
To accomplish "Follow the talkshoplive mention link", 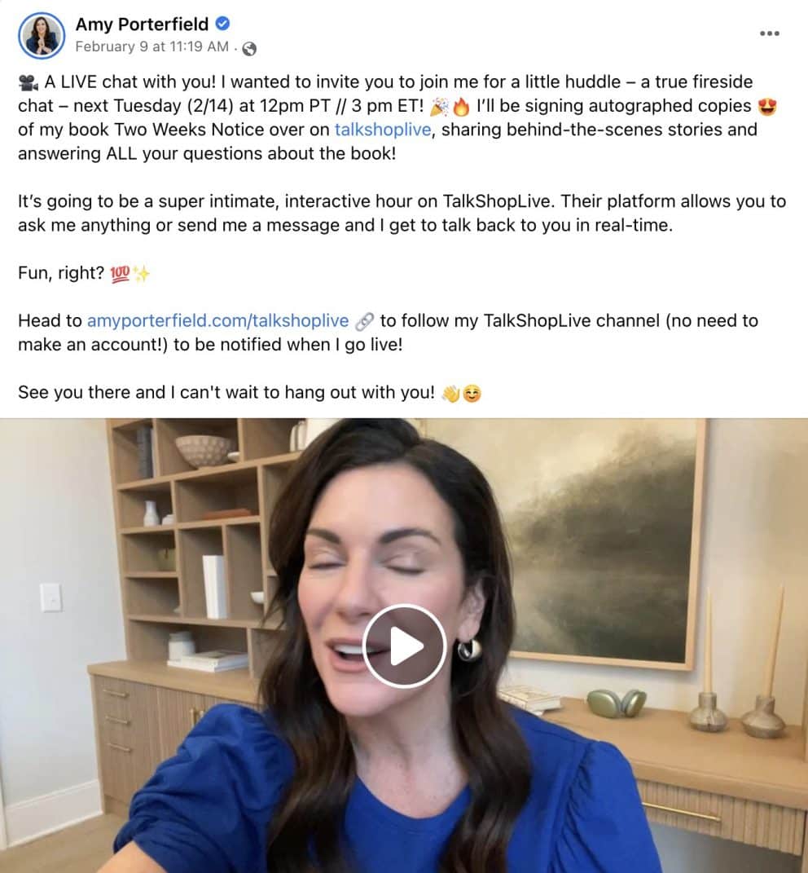I will [383, 130].
